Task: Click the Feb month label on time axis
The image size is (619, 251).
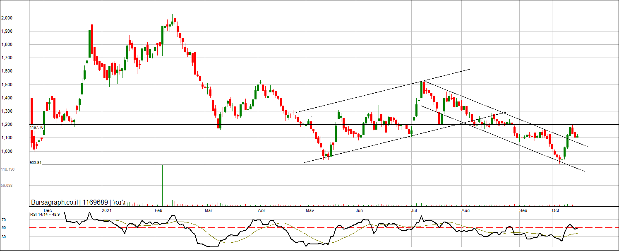Action: click(158, 210)
